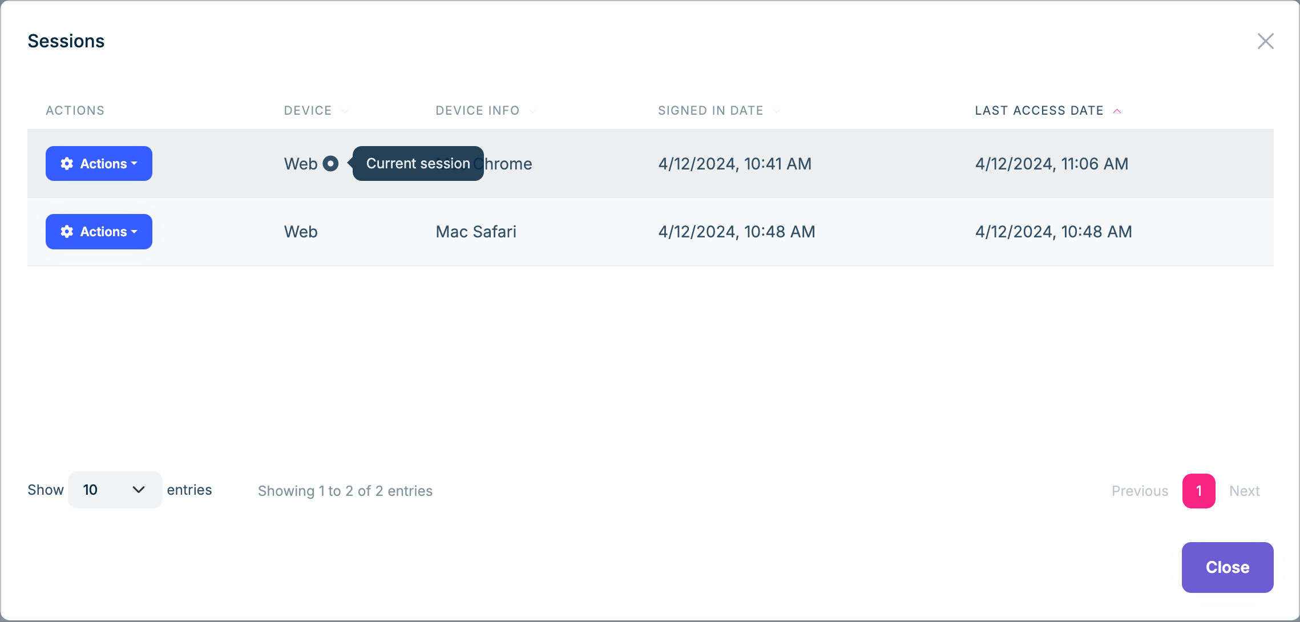Open the Actions dropdown for the Mac Safari session

coord(99,232)
